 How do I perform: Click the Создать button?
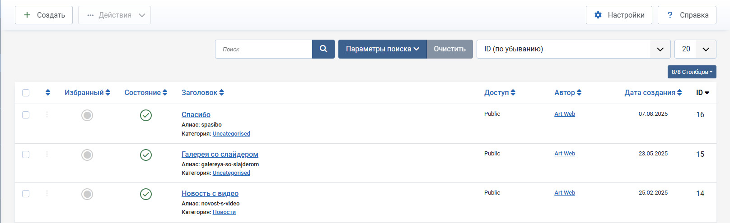click(x=44, y=15)
